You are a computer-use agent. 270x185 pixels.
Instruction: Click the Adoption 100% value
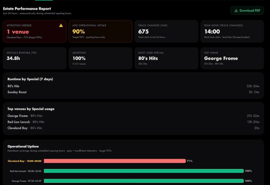point(79,58)
